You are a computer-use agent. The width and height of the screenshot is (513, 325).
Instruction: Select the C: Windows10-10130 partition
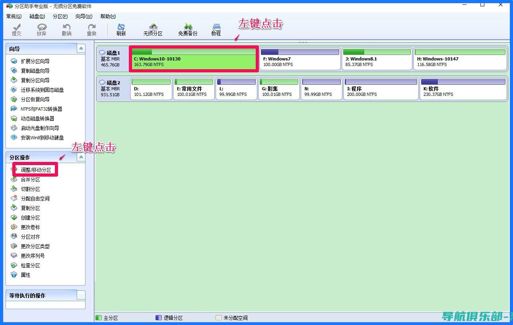pyautogui.click(x=194, y=59)
